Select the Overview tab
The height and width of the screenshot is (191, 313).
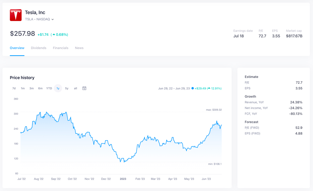pos(17,48)
